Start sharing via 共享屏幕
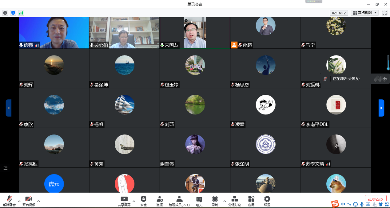This screenshot has height=208, width=390. 124,201
